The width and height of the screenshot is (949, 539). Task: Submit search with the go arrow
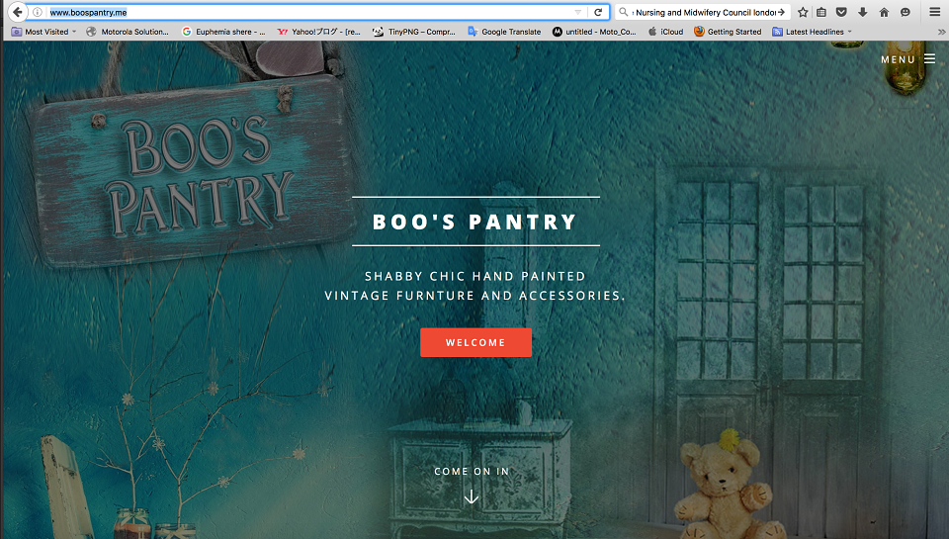pos(781,12)
